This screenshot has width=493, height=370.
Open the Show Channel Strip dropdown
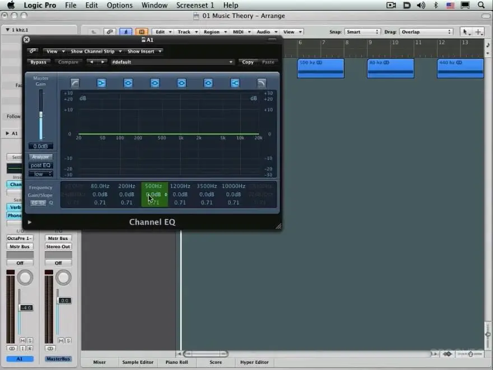(x=96, y=51)
